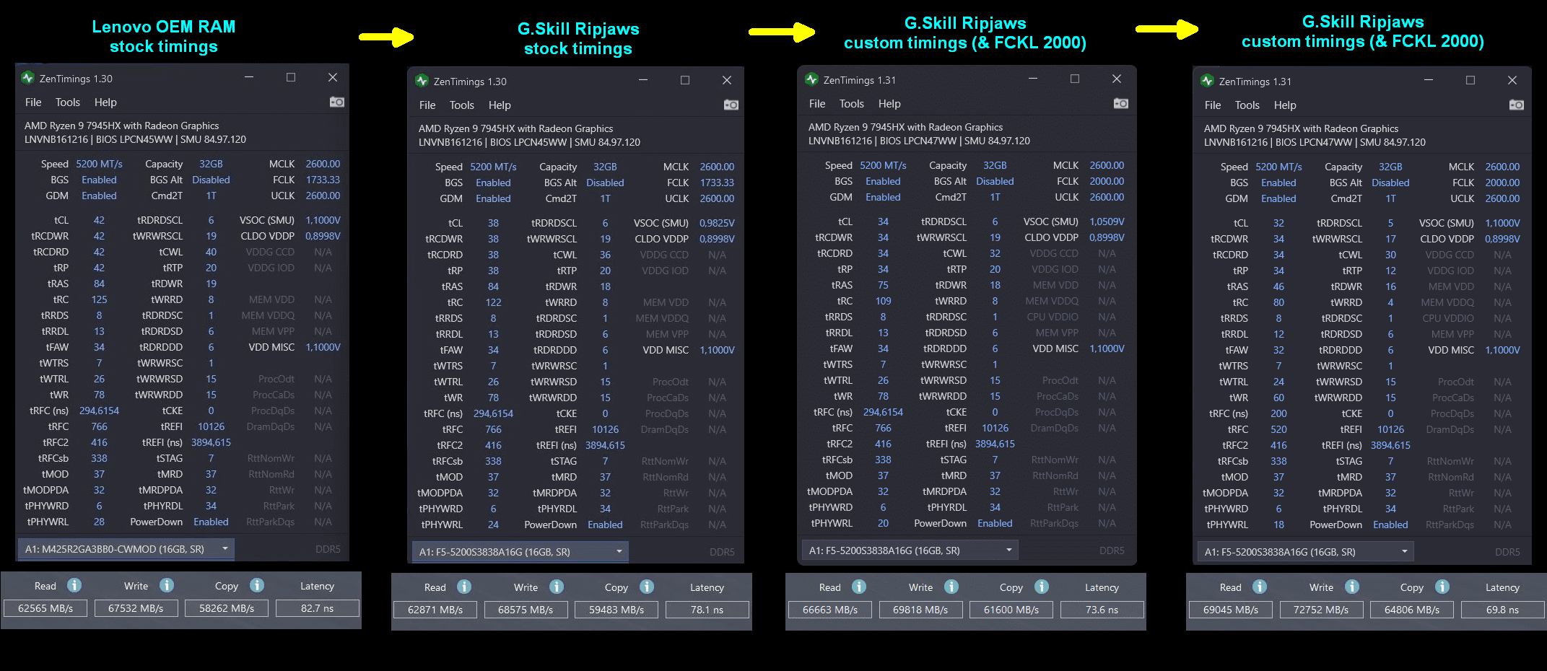This screenshot has height=671, width=1547.
Task: Click Write info icon above 68575 MB/s
Action: point(557,587)
